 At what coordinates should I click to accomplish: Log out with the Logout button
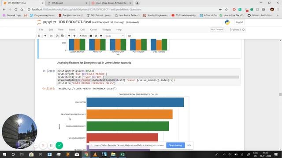[239, 22]
